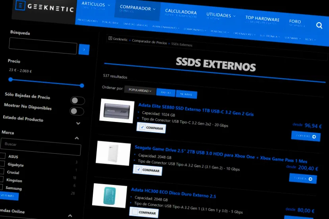View 2 Ofertas for Adata Elite SE880
329x219 pixels.
click(x=306, y=136)
